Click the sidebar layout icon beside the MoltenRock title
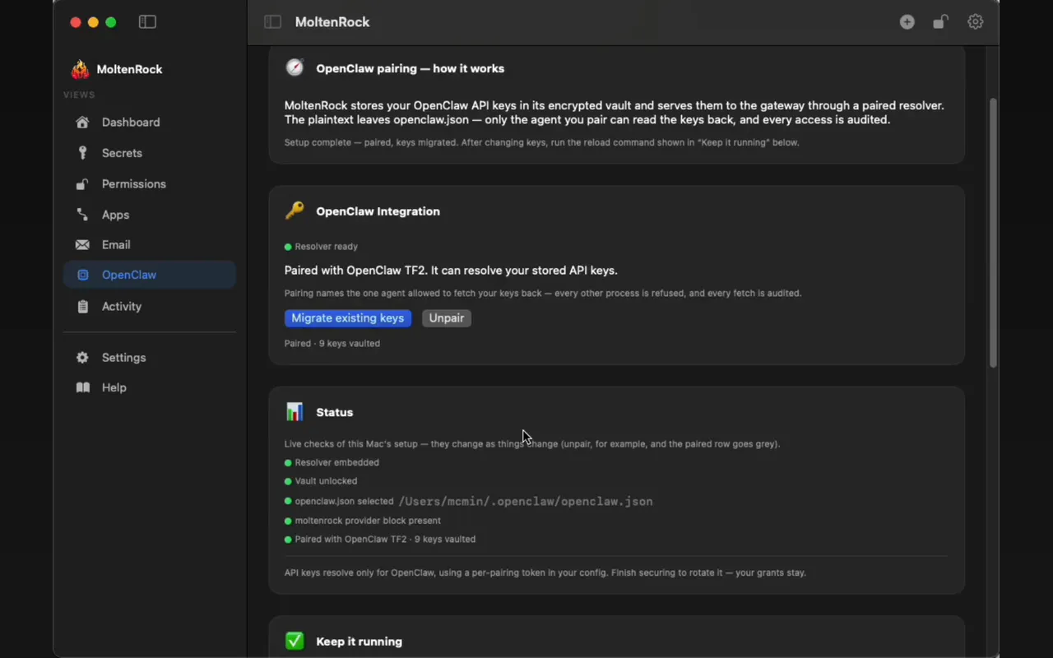Image resolution: width=1053 pixels, height=658 pixels. click(272, 22)
